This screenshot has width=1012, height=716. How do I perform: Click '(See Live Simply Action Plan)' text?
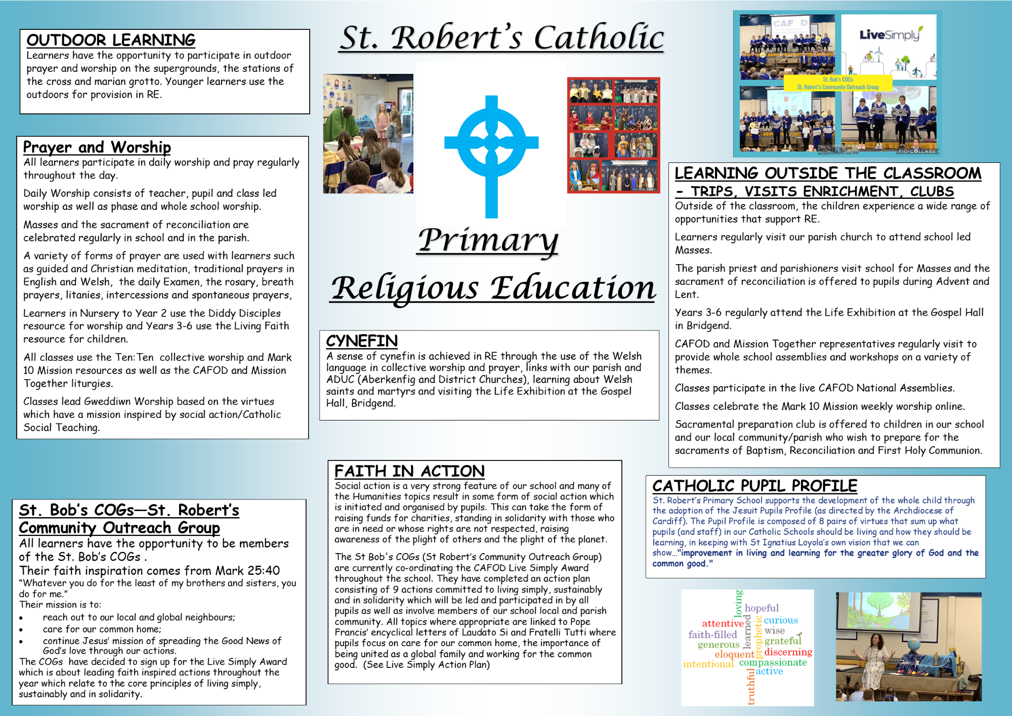[426, 665]
